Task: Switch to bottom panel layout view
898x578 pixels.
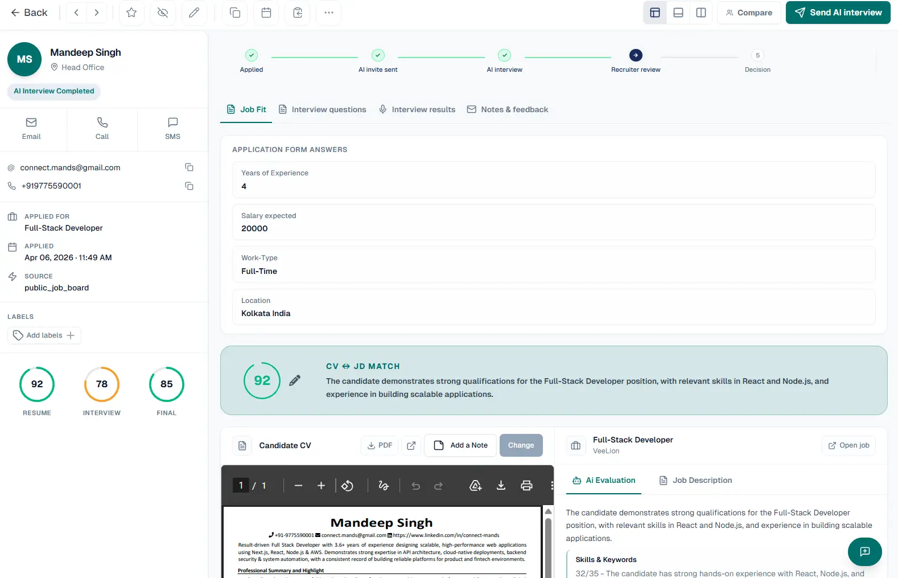Action: click(678, 13)
